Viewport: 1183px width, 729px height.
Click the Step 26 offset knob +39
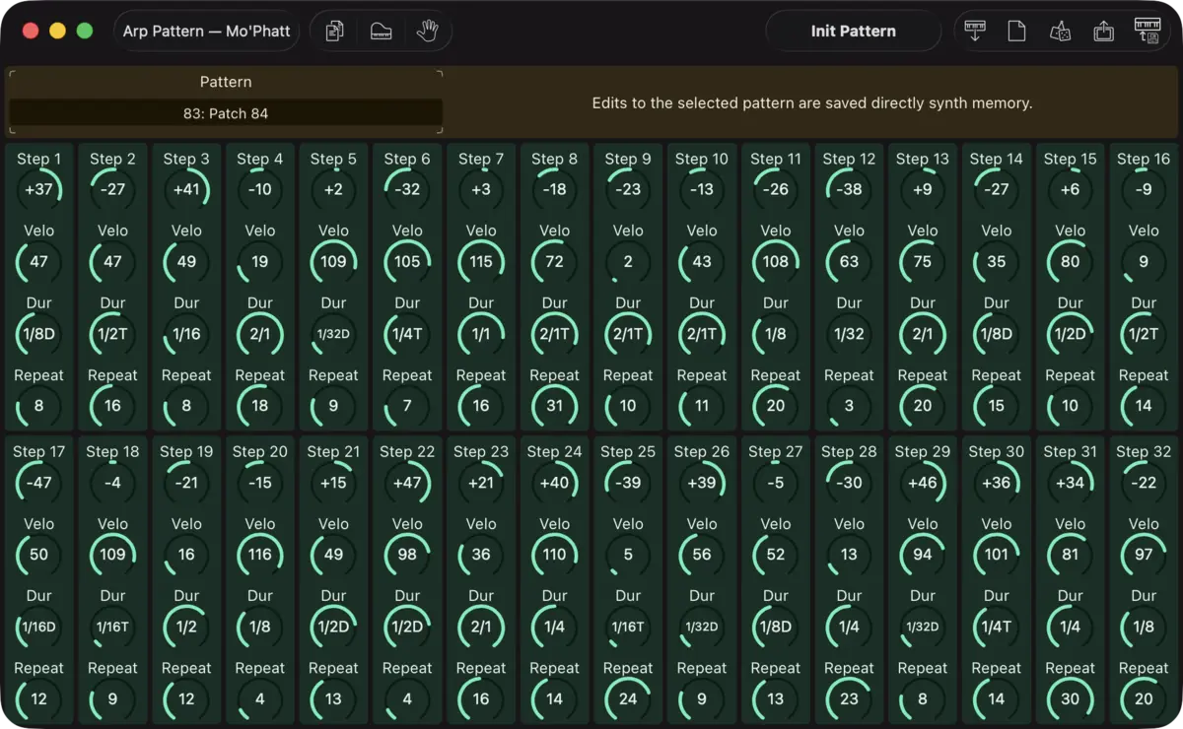click(x=702, y=483)
